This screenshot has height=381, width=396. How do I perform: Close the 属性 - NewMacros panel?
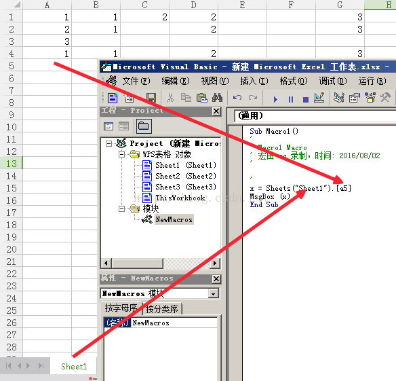pos(216,279)
